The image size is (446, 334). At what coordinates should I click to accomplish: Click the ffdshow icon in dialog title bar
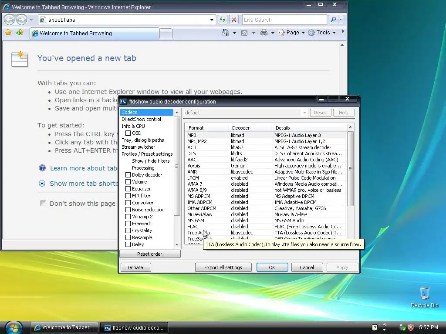pos(123,102)
